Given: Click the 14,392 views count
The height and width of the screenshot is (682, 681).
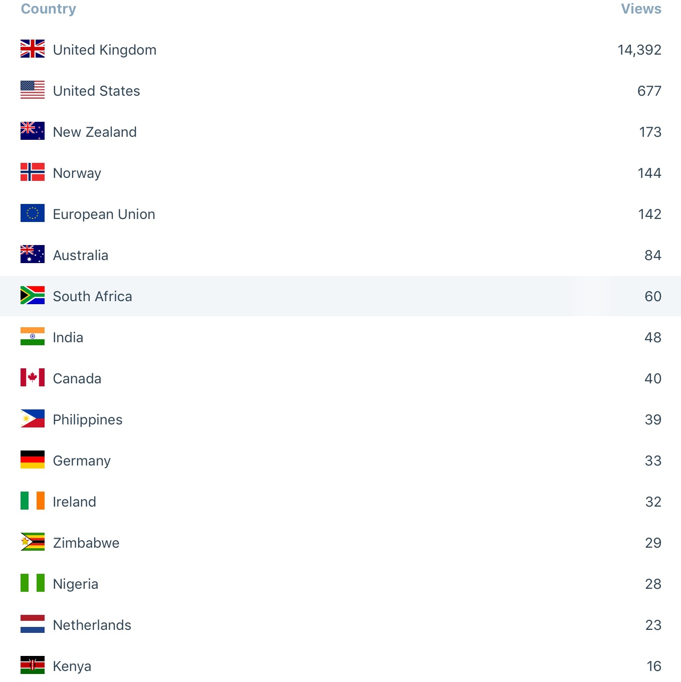Looking at the screenshot, I should 639,50.
